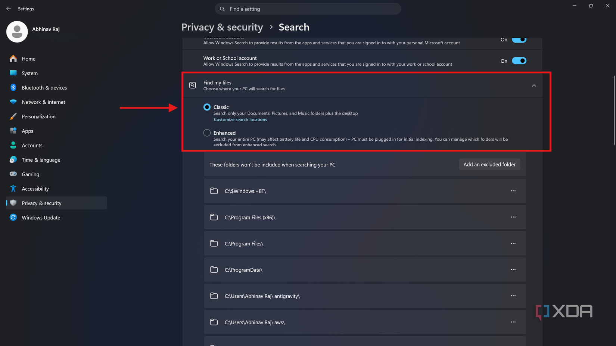
Task: Click the C:\ProgramData\ folder path text
Action: tap(243, 270)
